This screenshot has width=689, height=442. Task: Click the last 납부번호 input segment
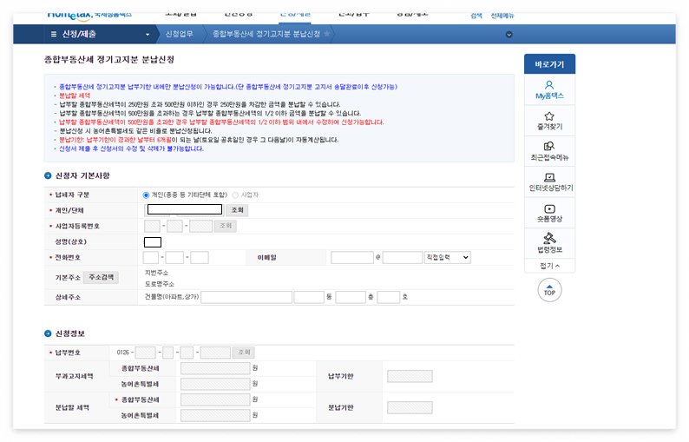click(x=215, y=353)
